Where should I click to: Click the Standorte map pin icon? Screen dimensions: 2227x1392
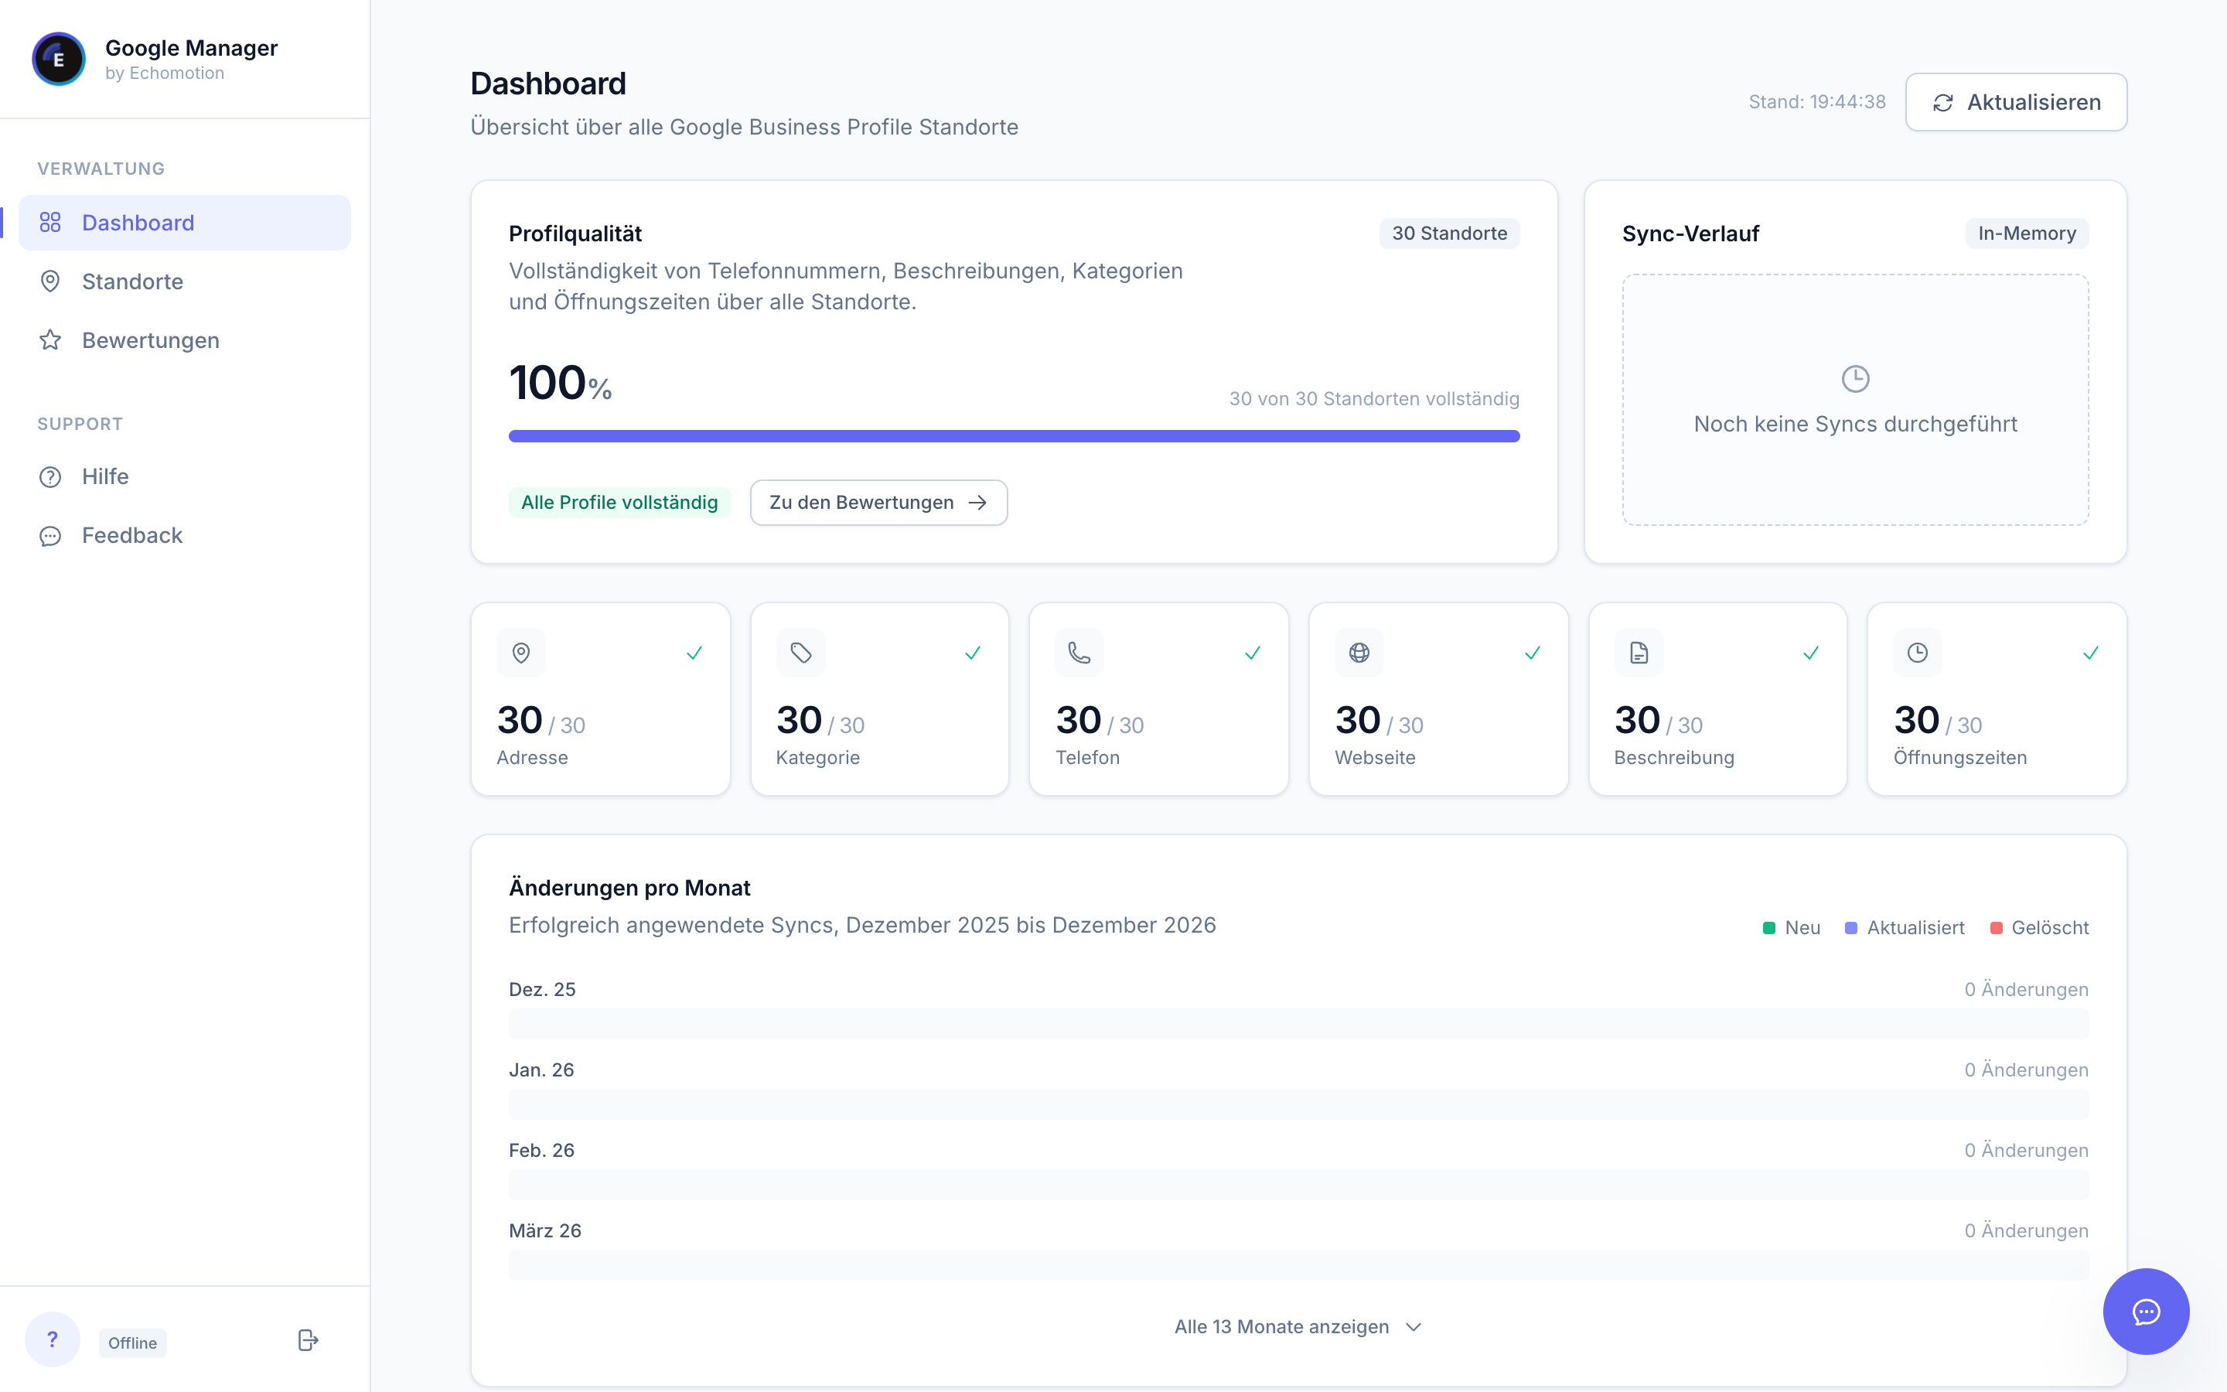[50, 281]
